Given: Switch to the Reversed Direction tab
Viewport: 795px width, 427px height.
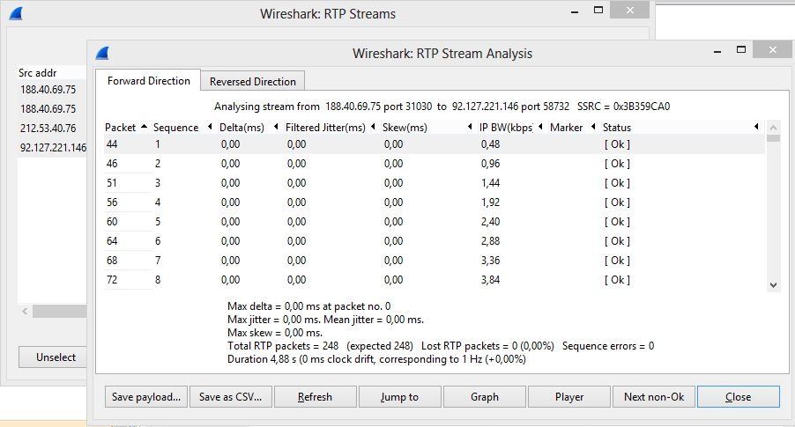Looking at the screenshot, I should point(252,81).
